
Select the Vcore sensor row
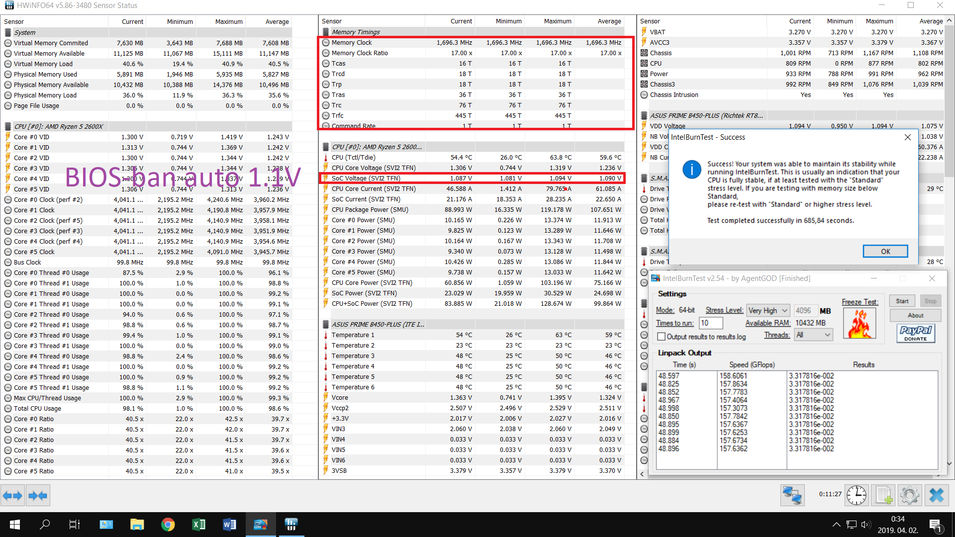click(473, 397)
